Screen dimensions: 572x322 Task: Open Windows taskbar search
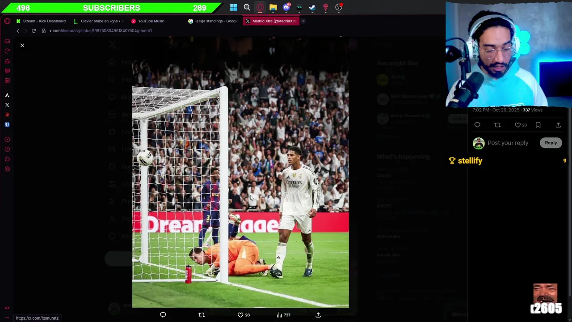pyautogui.click(x=247, y=7)
